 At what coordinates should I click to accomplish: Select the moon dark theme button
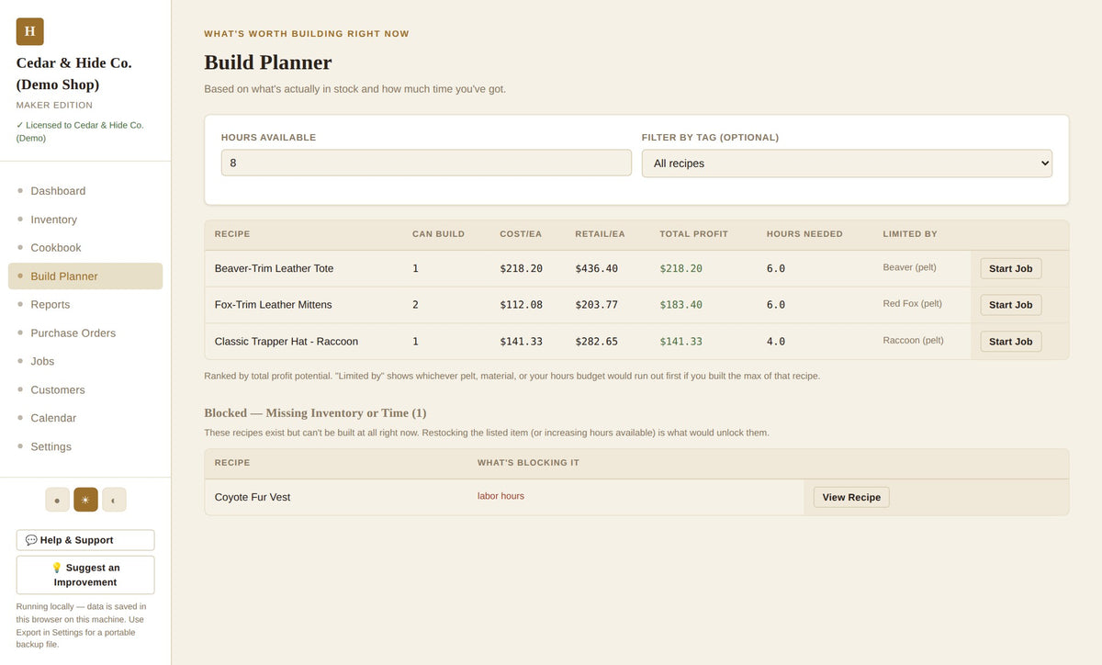click(x=114, y=500)
